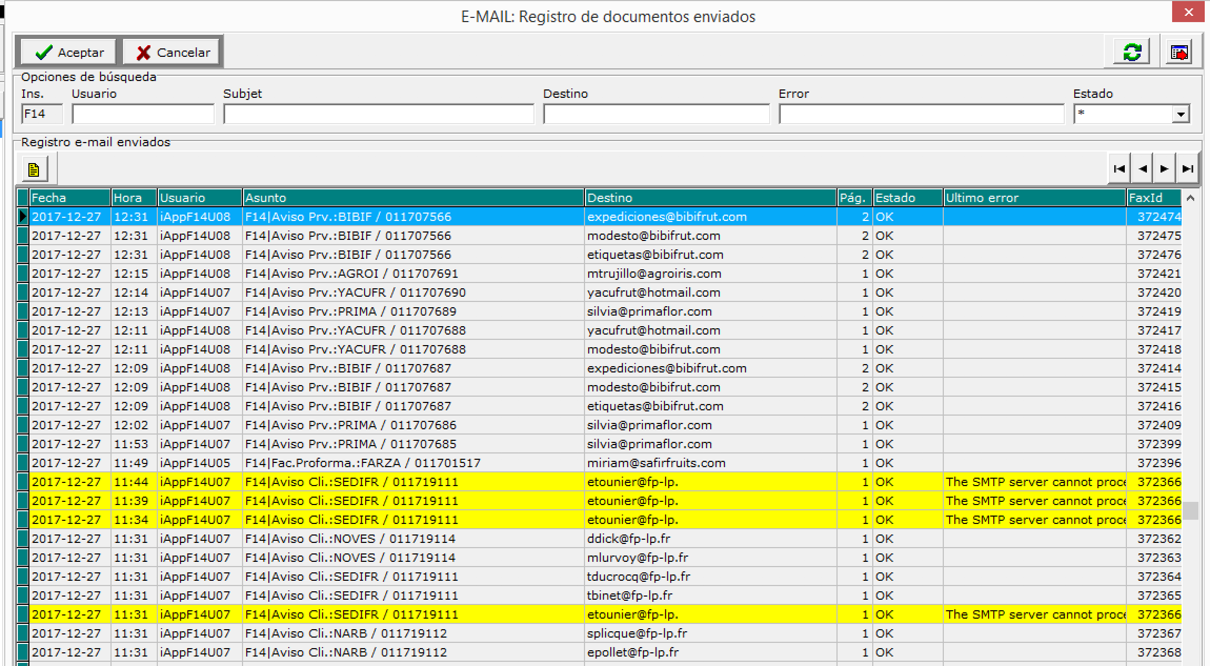
Task: Click the Ultimo error column header
Action: click(1034, 198)
